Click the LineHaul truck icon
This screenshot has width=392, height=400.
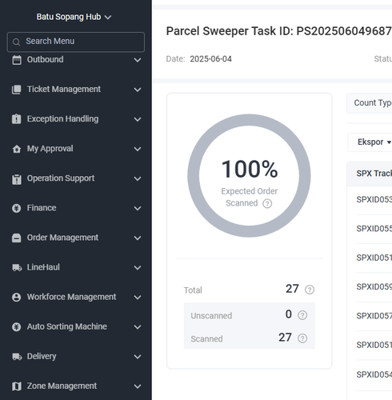(x=17, y=267)
